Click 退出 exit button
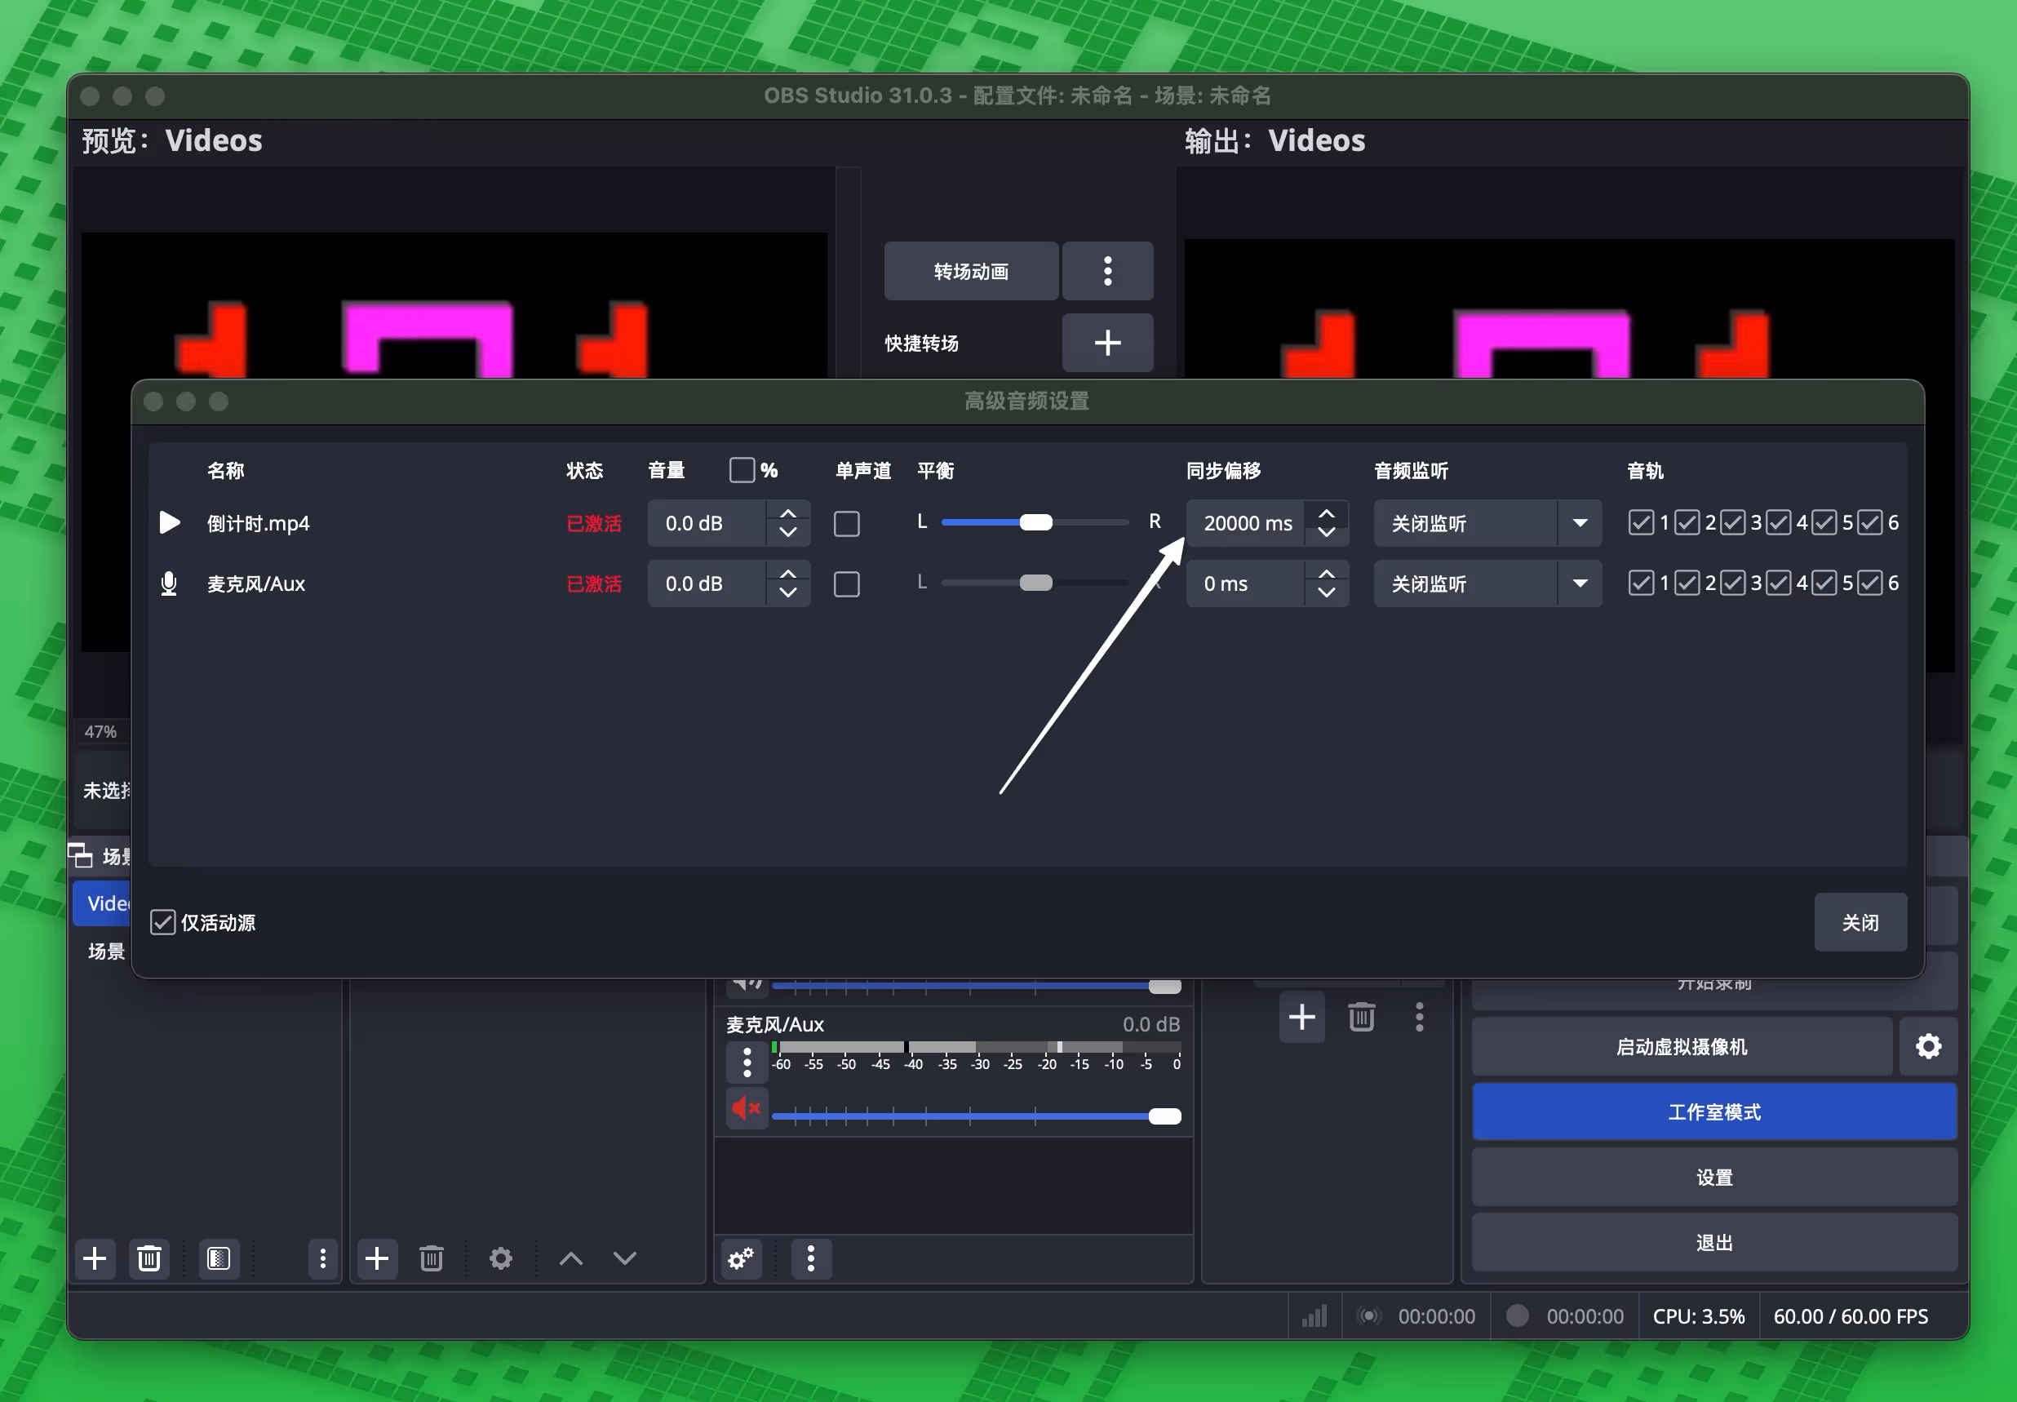 [1714, 1243]
